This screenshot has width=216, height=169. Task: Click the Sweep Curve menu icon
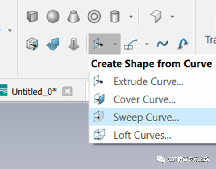(99, 117)
